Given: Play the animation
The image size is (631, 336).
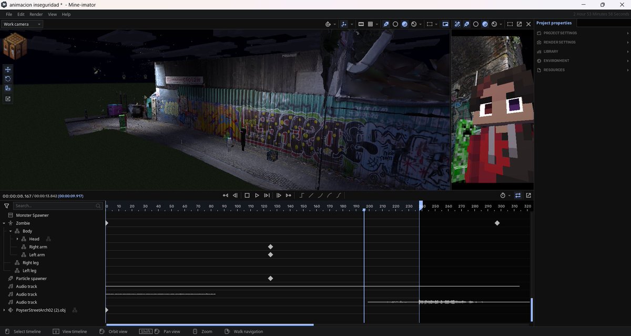Looking at the screenshot, I should [x=257, y=196].
